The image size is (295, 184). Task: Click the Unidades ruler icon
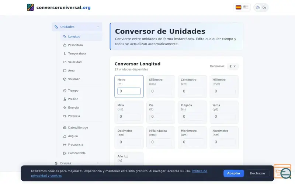[x=56, y=27]
